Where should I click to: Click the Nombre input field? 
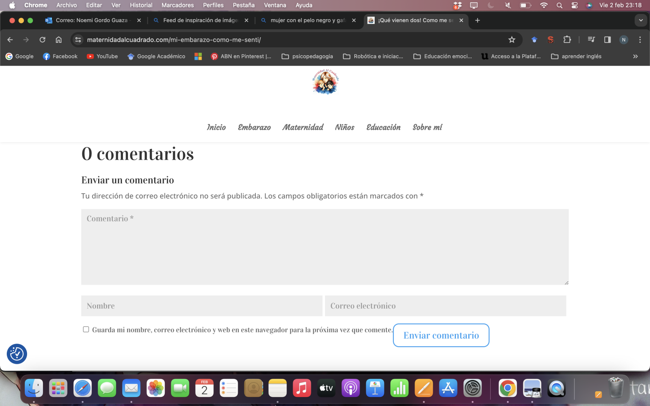tap(202, 306)
